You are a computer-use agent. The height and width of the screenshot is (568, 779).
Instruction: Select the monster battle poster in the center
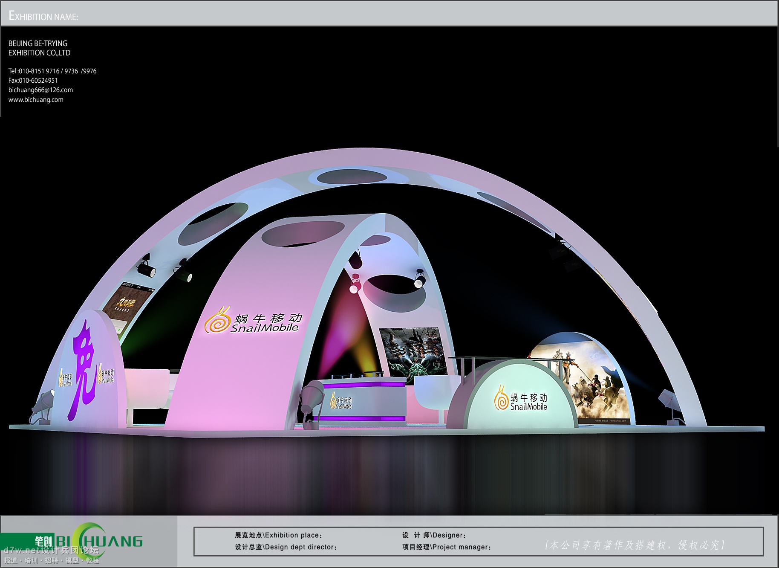tap(413, 355)
